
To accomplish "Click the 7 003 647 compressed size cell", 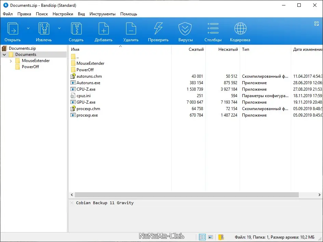I will pyautogui.click(x=195, y=102).
